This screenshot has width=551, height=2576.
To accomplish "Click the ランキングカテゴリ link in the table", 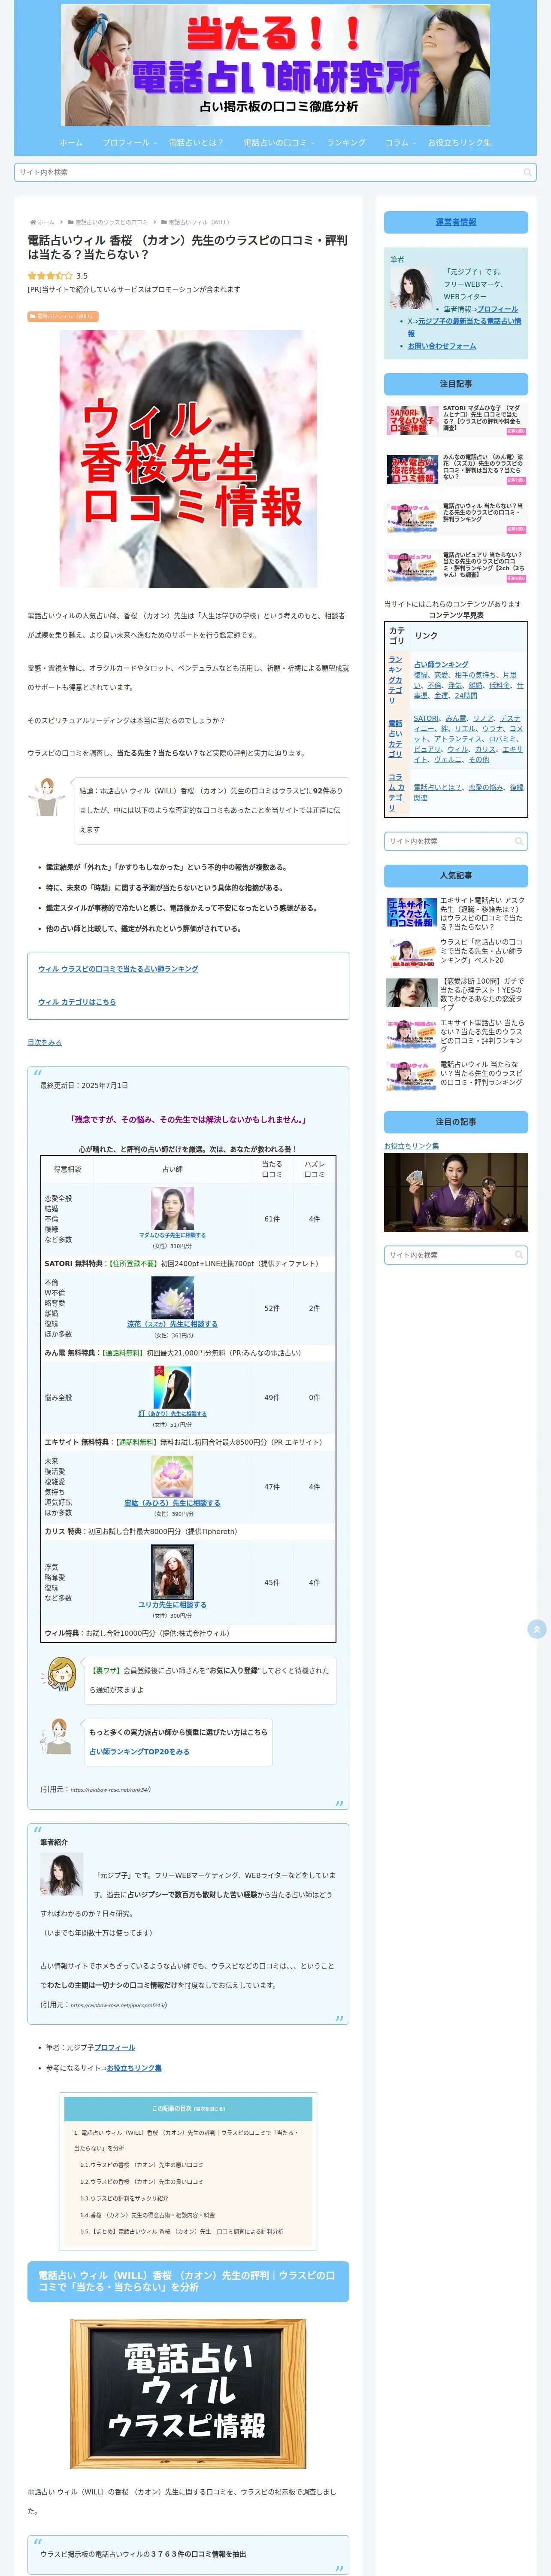I will (x=395, y=680).
